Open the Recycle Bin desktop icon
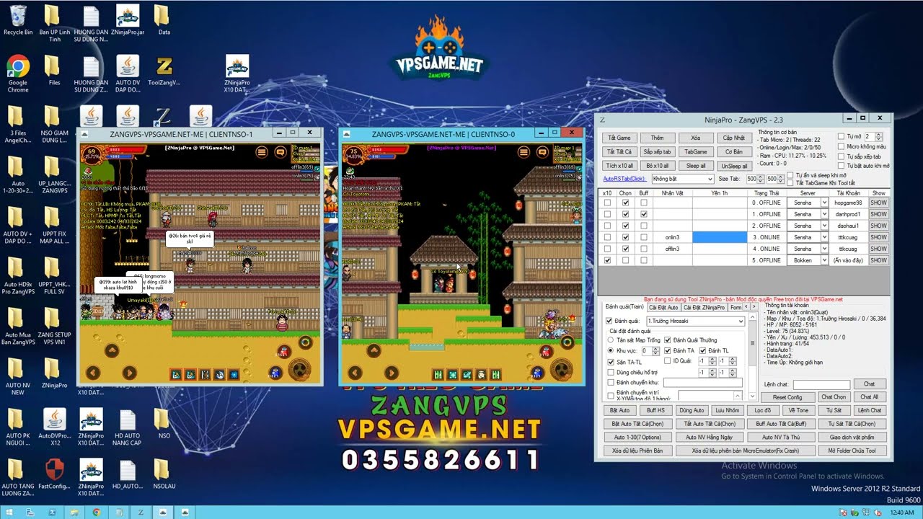The image size is (923, 519). click(x=18, y=19)
